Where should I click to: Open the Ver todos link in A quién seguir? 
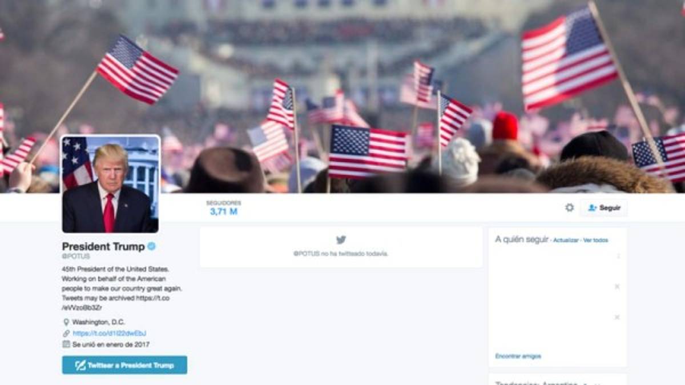(595, 240)
